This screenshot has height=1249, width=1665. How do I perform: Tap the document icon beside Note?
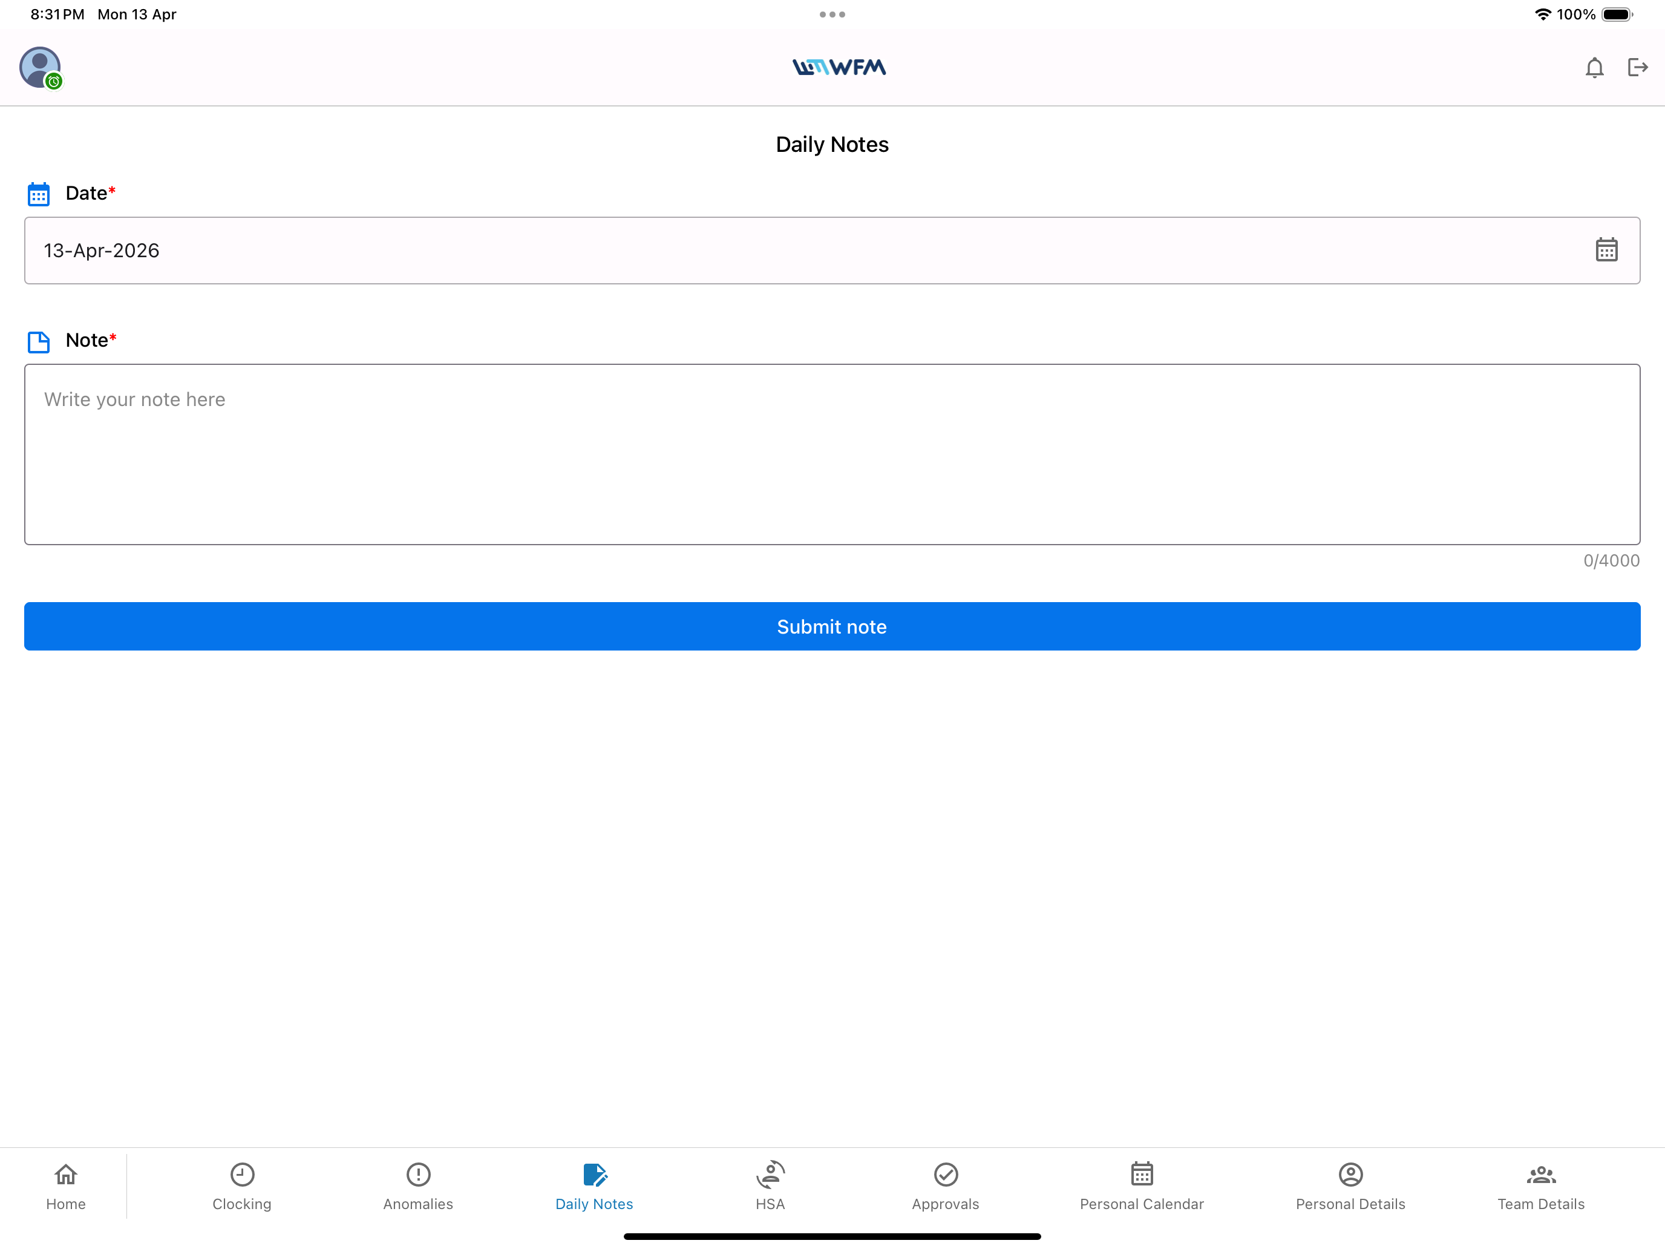38,342
